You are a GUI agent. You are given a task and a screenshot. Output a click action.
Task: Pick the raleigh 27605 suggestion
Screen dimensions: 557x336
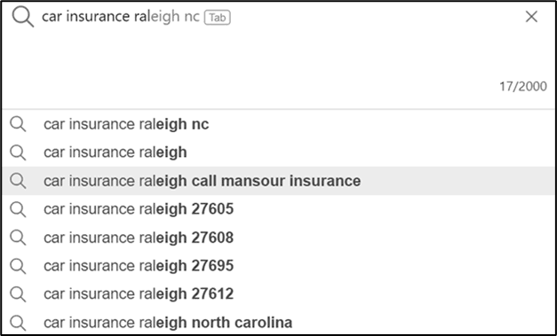point(279,209)
